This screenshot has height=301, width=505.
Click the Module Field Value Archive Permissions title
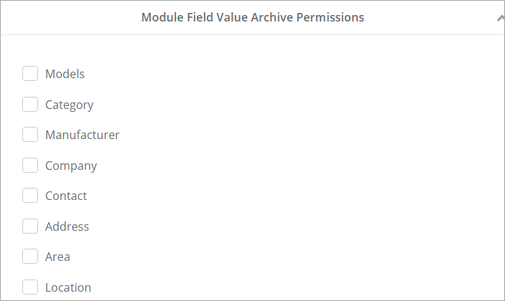252,17
